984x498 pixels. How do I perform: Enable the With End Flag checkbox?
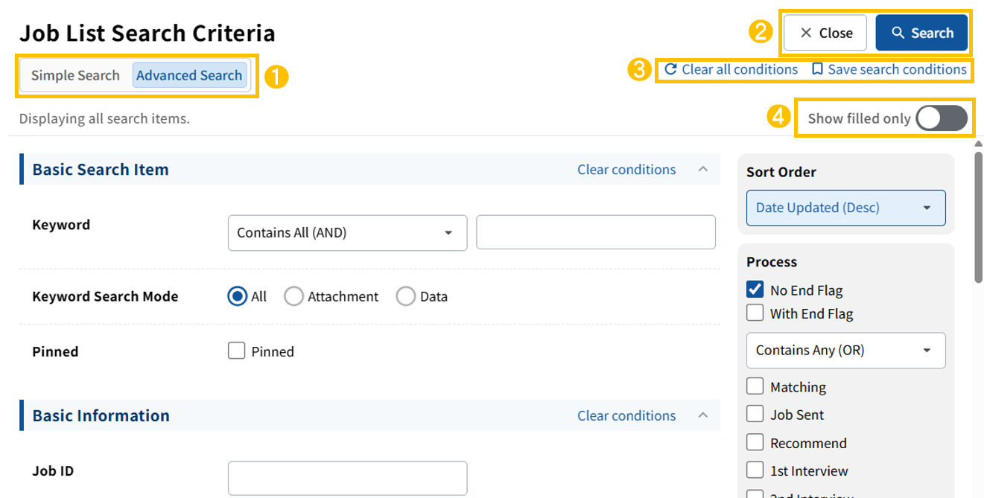(755, 313)
